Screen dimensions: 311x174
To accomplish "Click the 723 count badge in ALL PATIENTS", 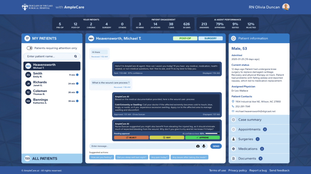I will click(x=27, y=158).
